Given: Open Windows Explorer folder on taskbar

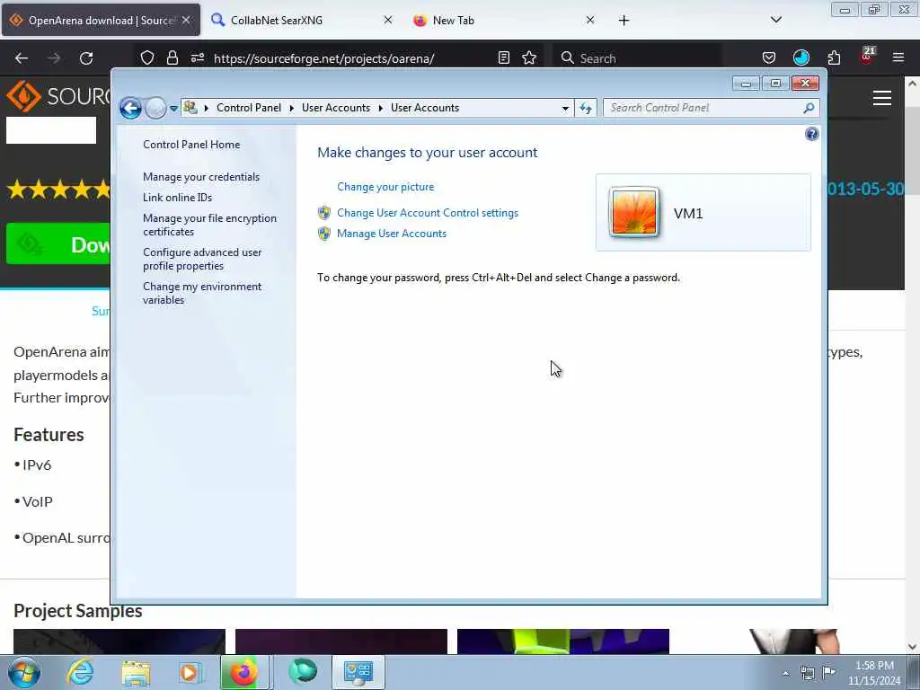Looking at the screenshot, I should [136, 672].
